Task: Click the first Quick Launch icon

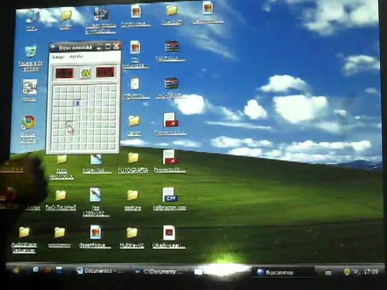Action: (36, 269)
